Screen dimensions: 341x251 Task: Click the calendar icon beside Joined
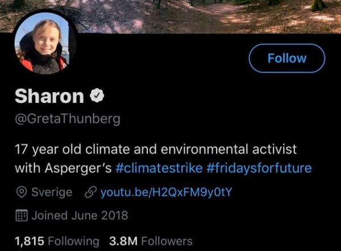click(20, 216)
